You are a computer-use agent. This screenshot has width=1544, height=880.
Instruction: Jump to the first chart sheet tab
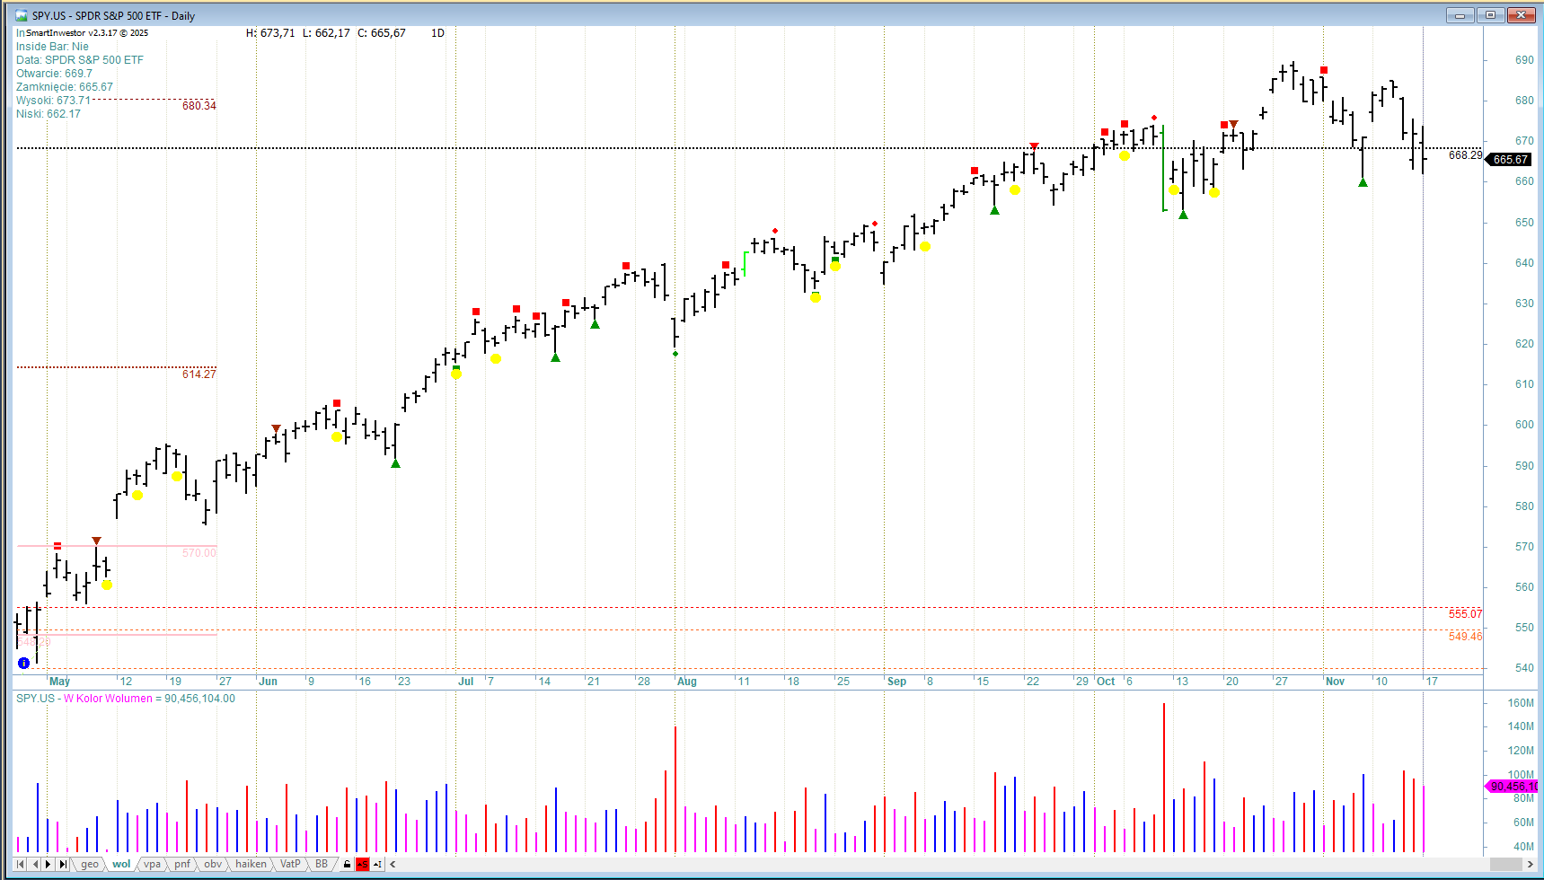[20, 864]
